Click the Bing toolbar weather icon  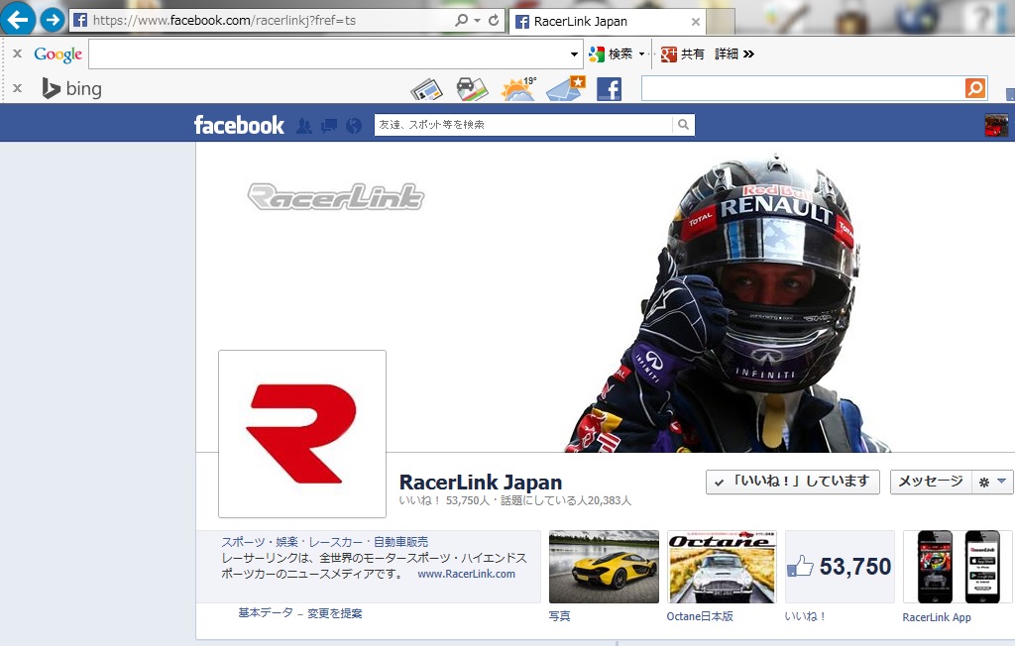pyautogui.click(x=518, y=89)
